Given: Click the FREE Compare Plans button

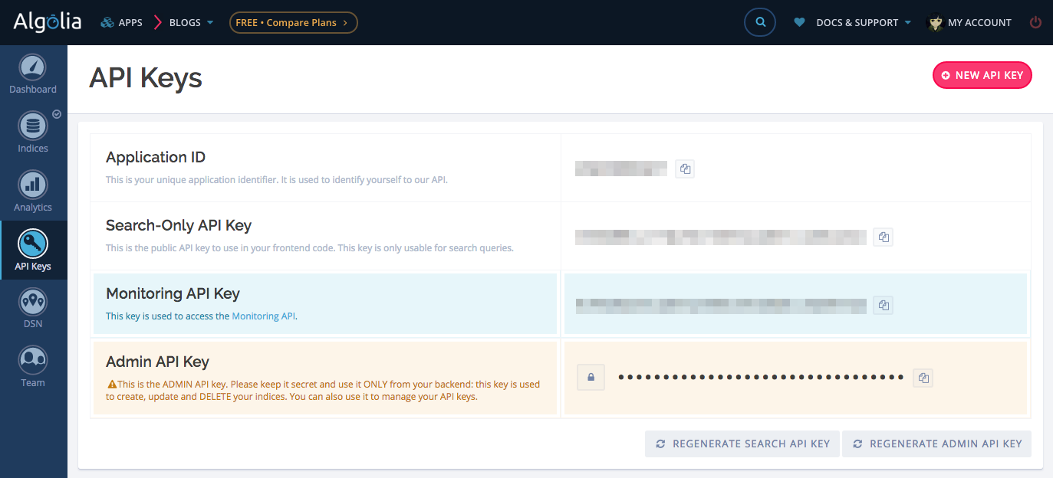Looking at the screenshot, I should pos(294,23).
